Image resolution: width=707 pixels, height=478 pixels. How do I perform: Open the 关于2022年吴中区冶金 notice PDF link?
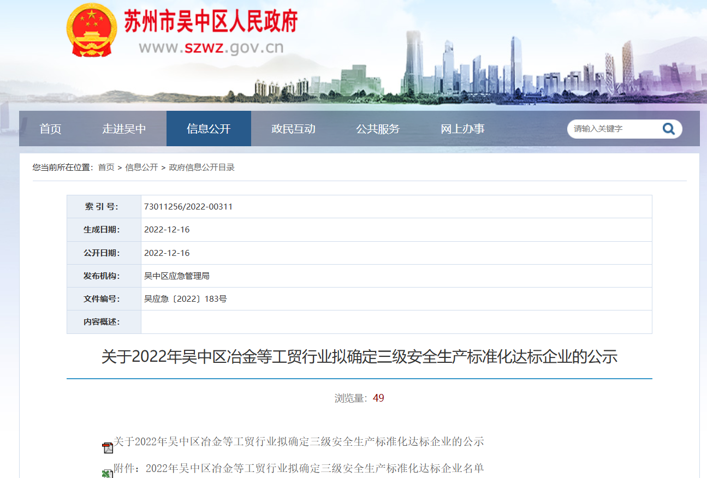(299, 441)
